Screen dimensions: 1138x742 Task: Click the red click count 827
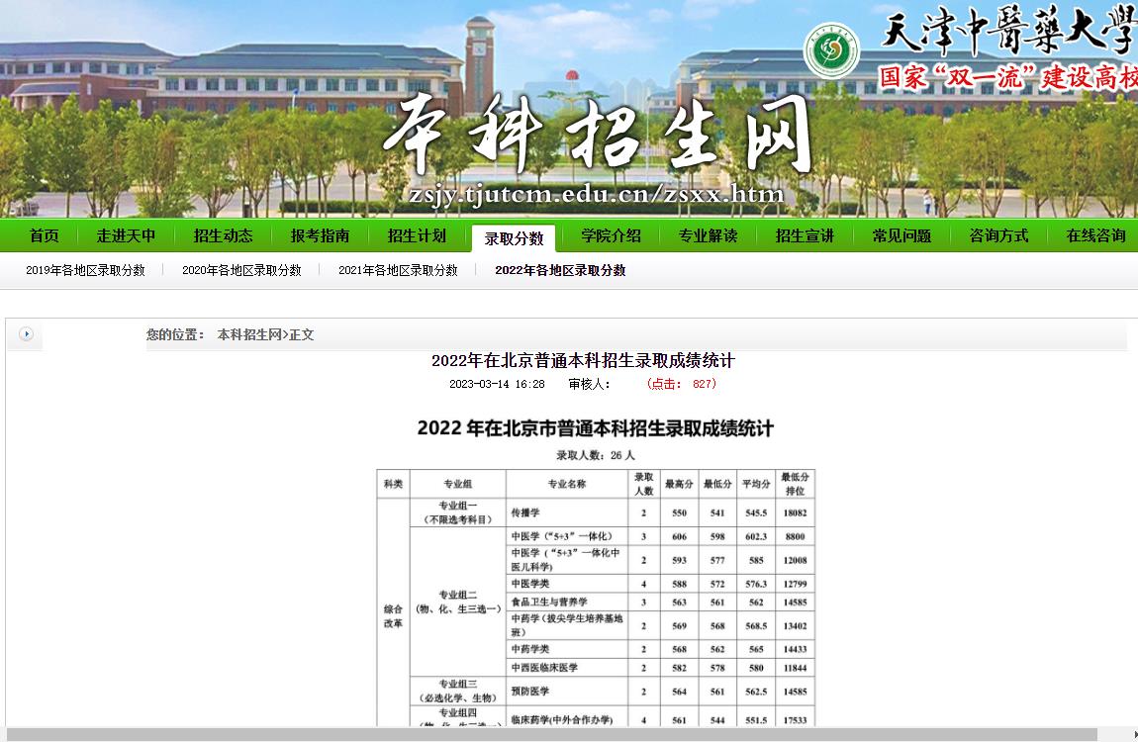(704, 384)
